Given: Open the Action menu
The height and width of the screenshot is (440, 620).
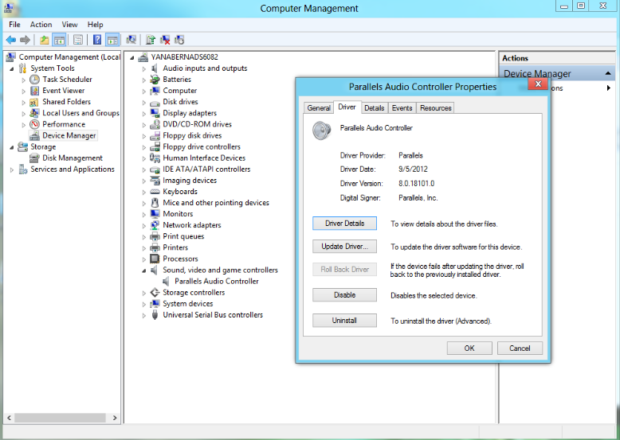Looking at the screenshot, I should click(x=41, y=25).
